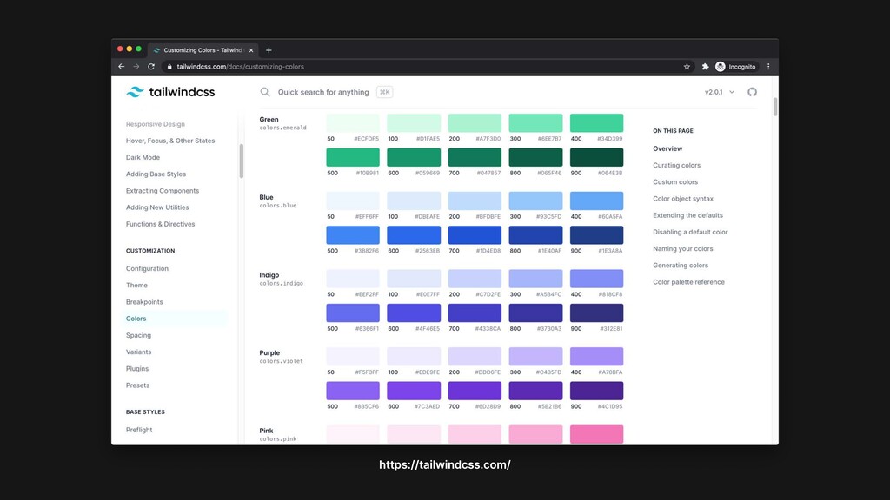The image size is (890, 500).
Task: Click the ⌘K shortcut badge
Action: click(x=384, y=92)
